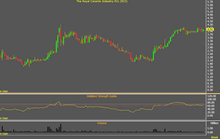Click the Volume panel title

coord(102,123)
